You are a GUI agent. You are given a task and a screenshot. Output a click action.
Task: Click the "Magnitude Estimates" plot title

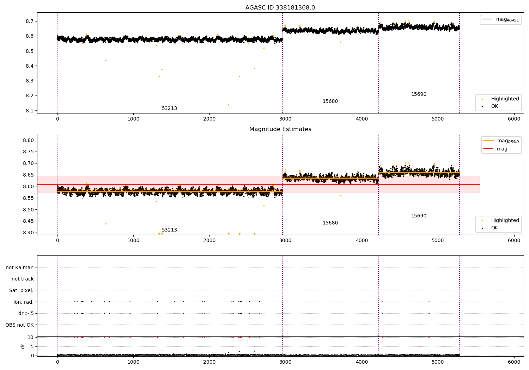pos(280,129)
